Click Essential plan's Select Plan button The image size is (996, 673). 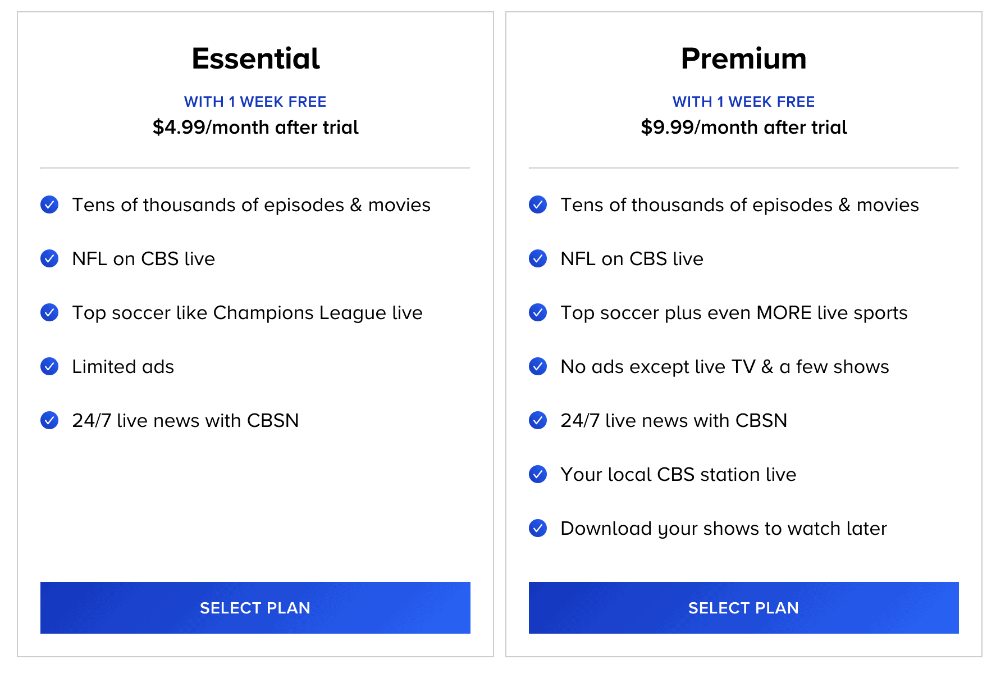(x=255, y=607)
